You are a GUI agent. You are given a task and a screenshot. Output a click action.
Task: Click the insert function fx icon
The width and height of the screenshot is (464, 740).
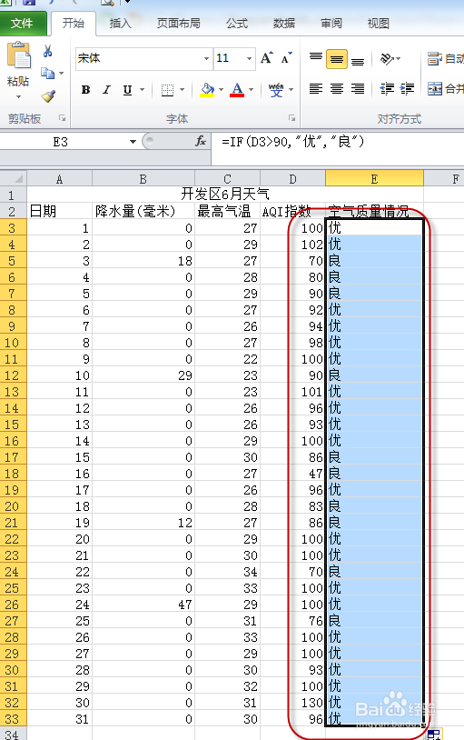coord(201,141)
